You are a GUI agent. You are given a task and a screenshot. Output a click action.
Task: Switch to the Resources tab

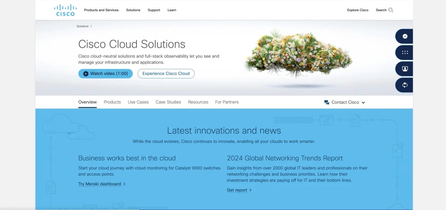[198, 102]
